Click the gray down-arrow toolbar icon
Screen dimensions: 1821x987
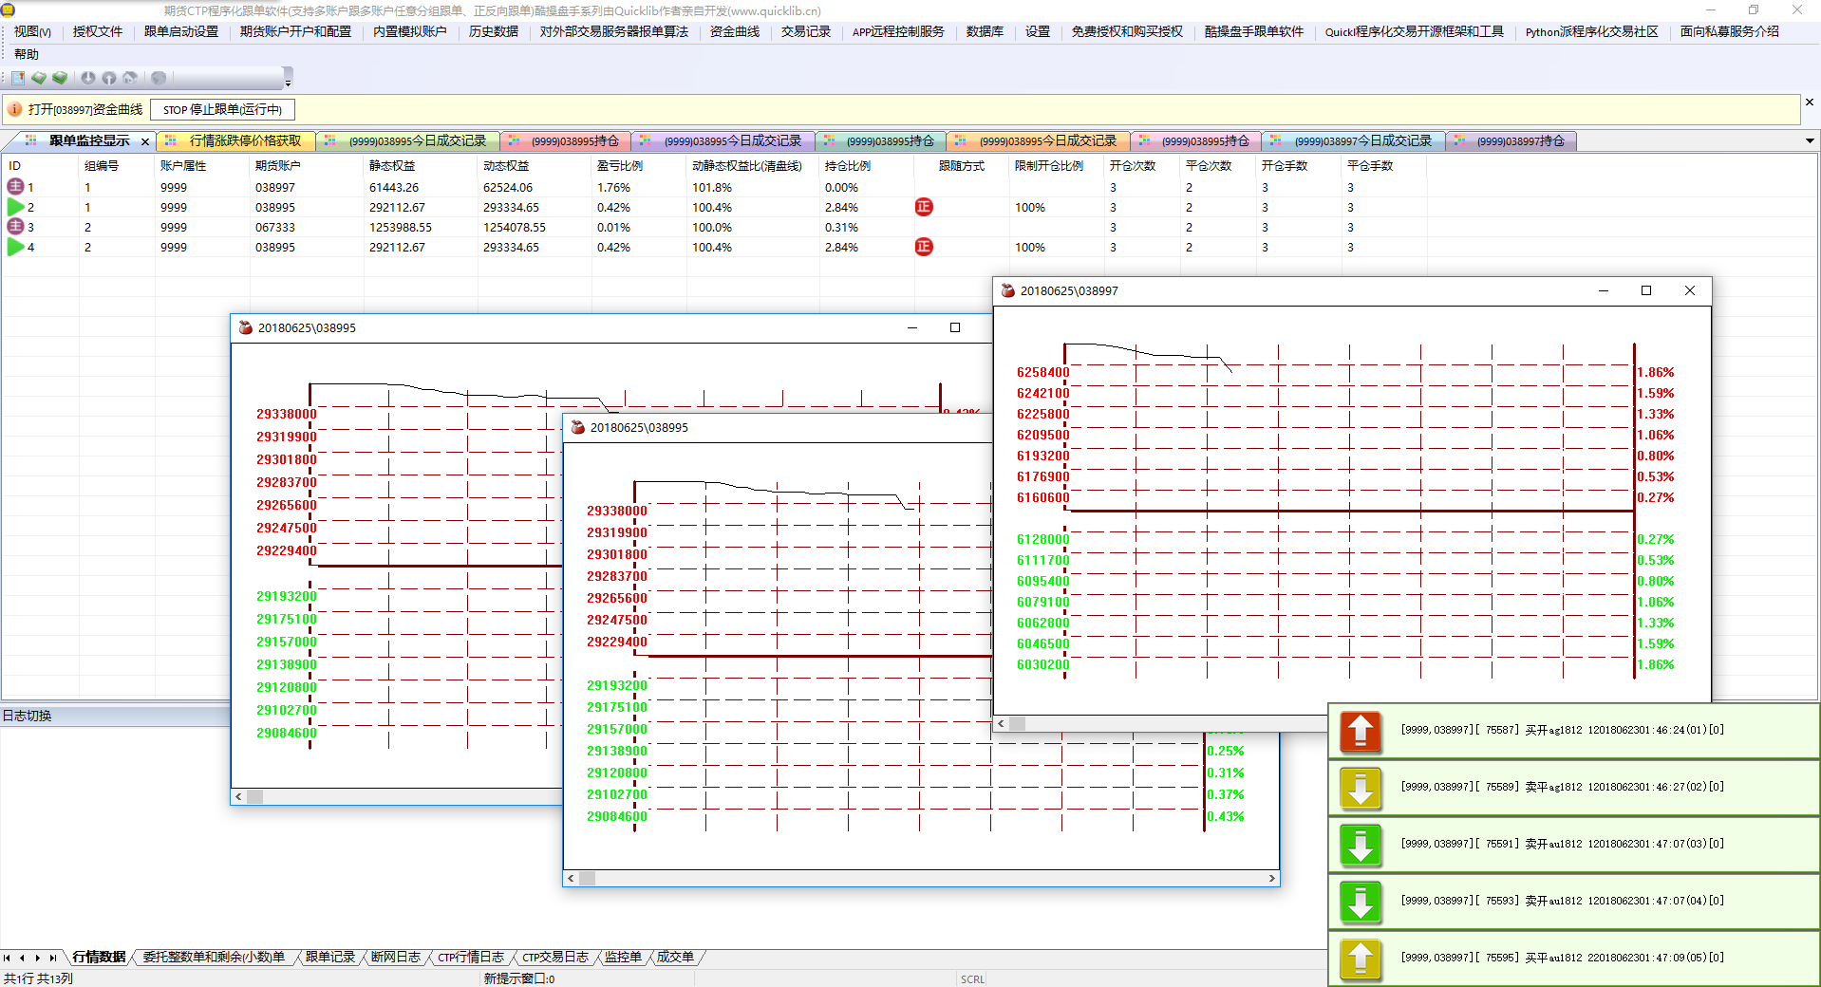pyautogui.click(x=88, y=78)
